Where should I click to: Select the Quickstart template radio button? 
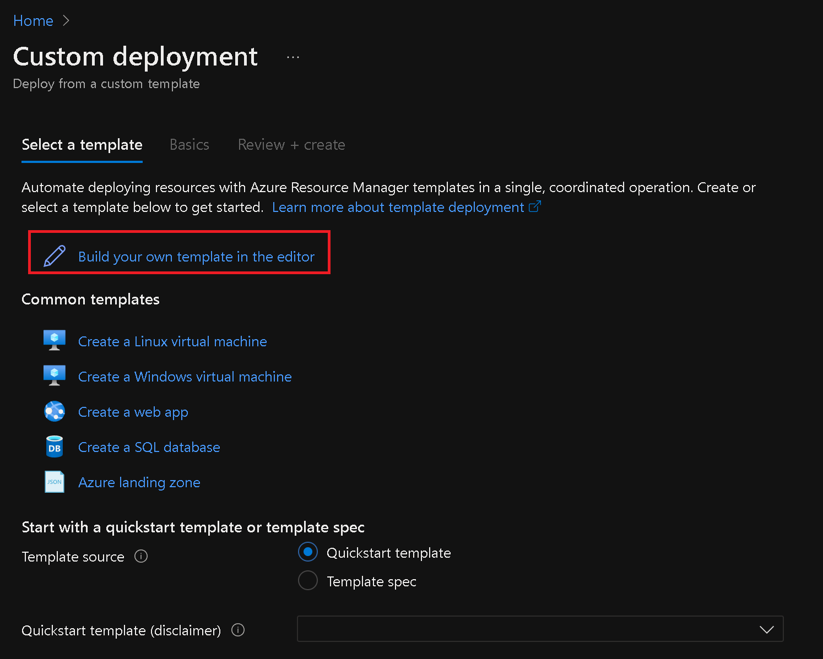coord(308,552)
